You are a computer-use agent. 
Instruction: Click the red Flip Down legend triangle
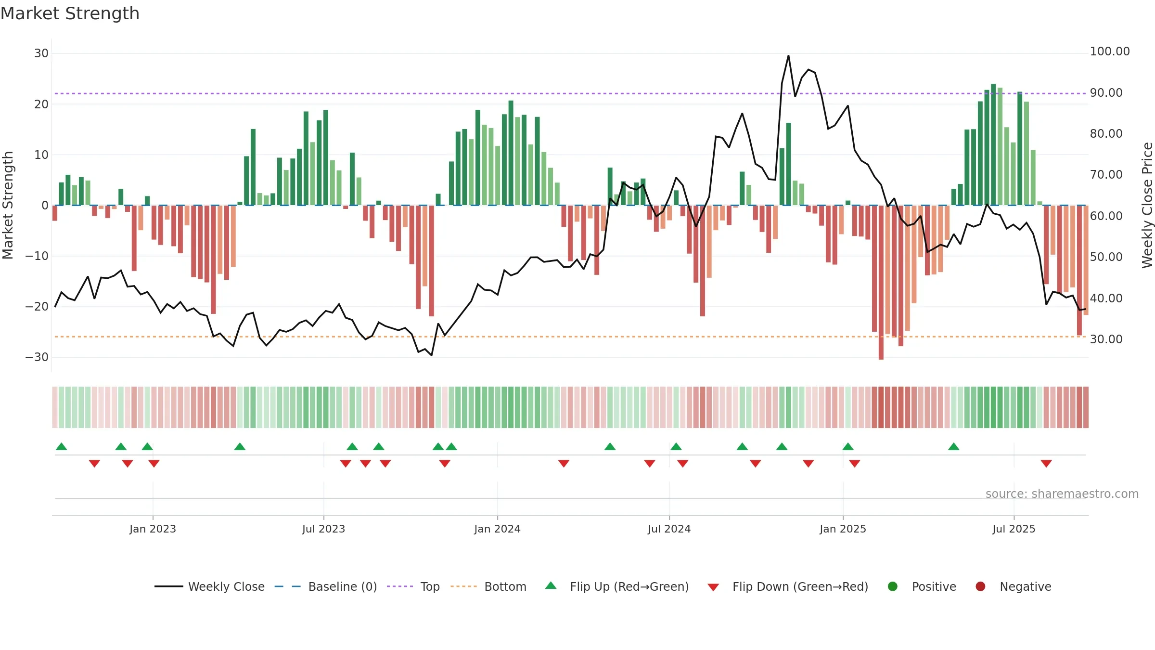713,587
